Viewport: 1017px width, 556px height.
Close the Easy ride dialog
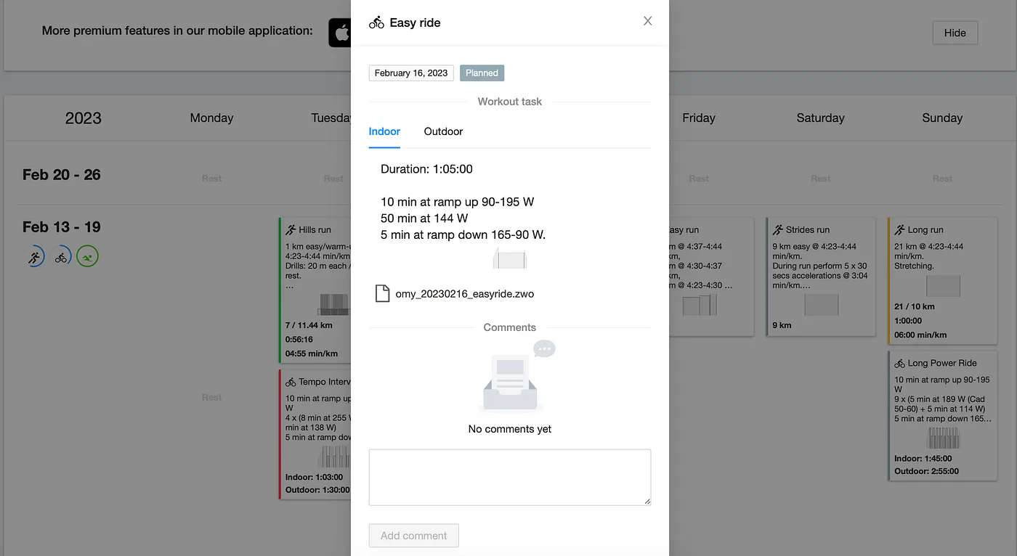click(x=648, y=21)
